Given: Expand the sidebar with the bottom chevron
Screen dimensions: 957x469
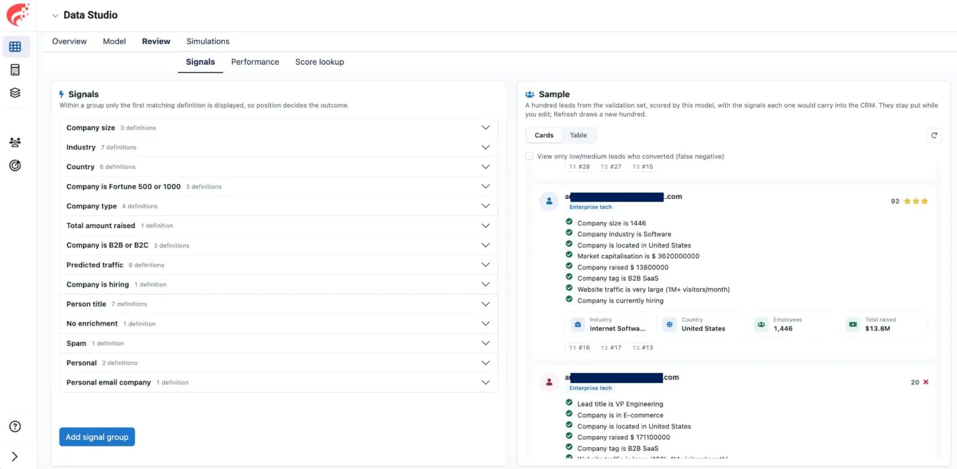Looking at the screenshot, I should click(15, 457).
